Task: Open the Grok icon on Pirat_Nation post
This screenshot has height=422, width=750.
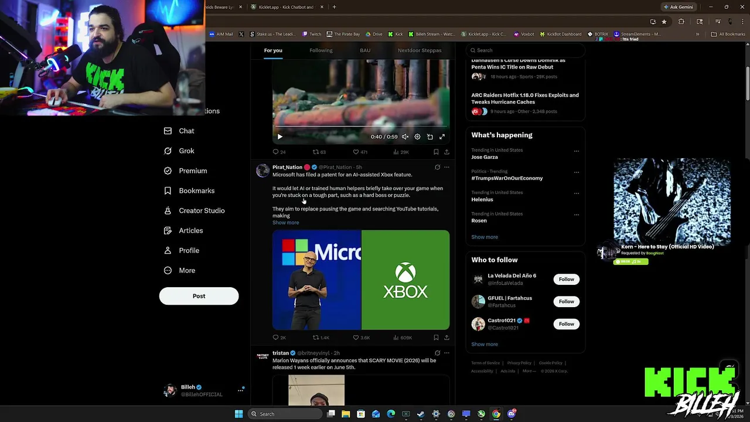Action: 437,167
